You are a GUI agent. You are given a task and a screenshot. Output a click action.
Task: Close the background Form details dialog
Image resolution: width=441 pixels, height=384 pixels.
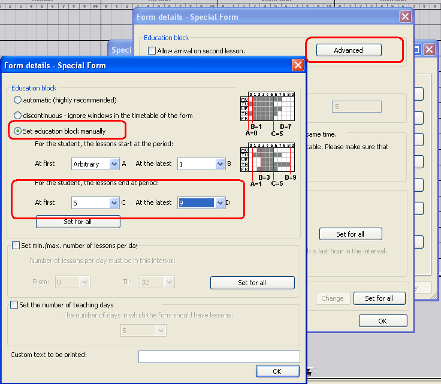405,17
